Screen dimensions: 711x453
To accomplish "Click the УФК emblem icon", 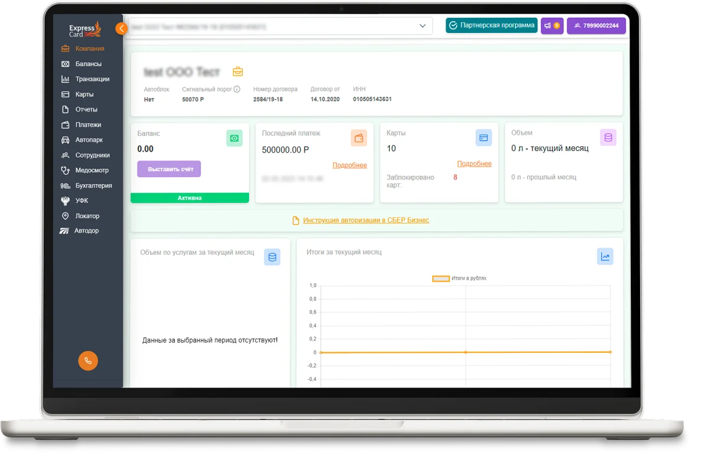I will click(x=65, y=201).
